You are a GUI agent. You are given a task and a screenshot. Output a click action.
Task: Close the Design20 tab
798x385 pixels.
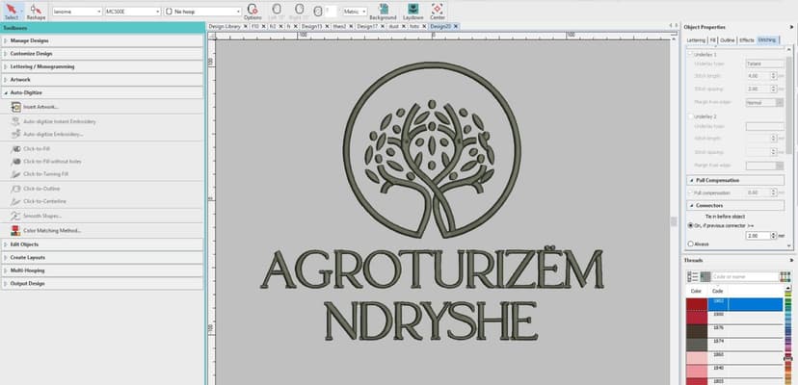(x=456, y=26)
